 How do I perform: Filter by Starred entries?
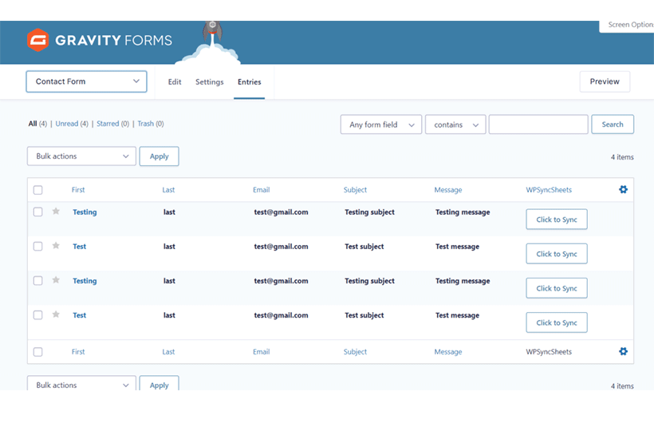(108, 124)
